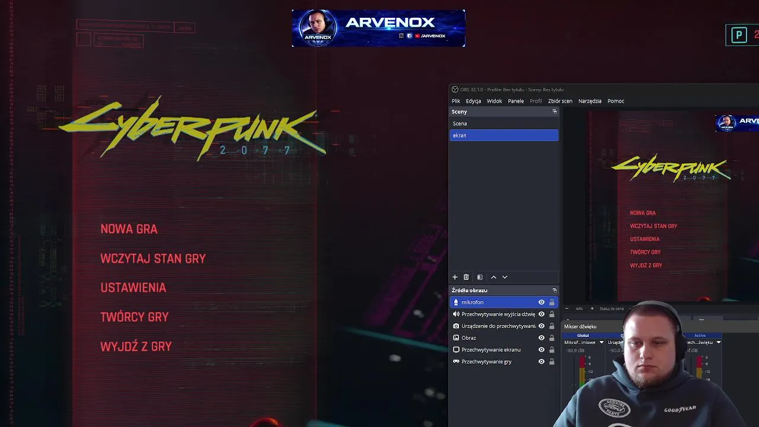Toggle lock on Przechwytywanie ekranu source
Viewport: 759px width, 427px height.
pyautogui.click(x=551, y=350)
